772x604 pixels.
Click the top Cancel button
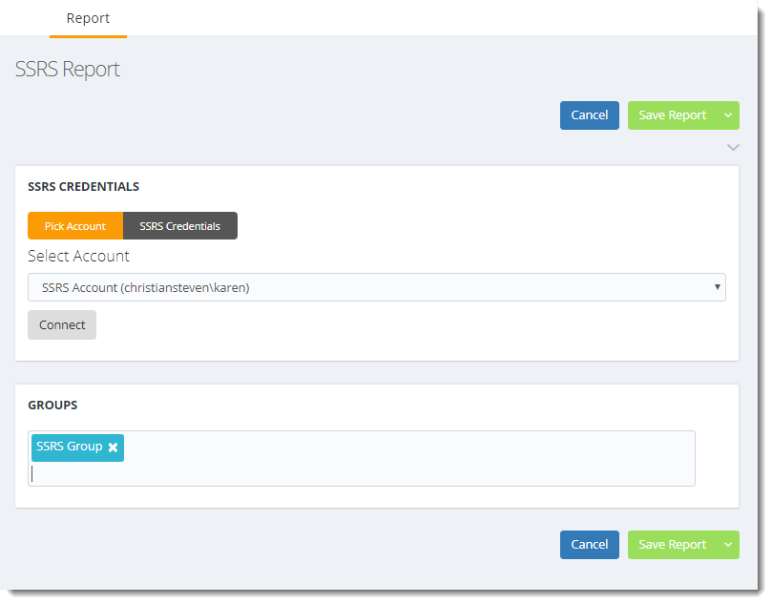[x=590, y=115]
